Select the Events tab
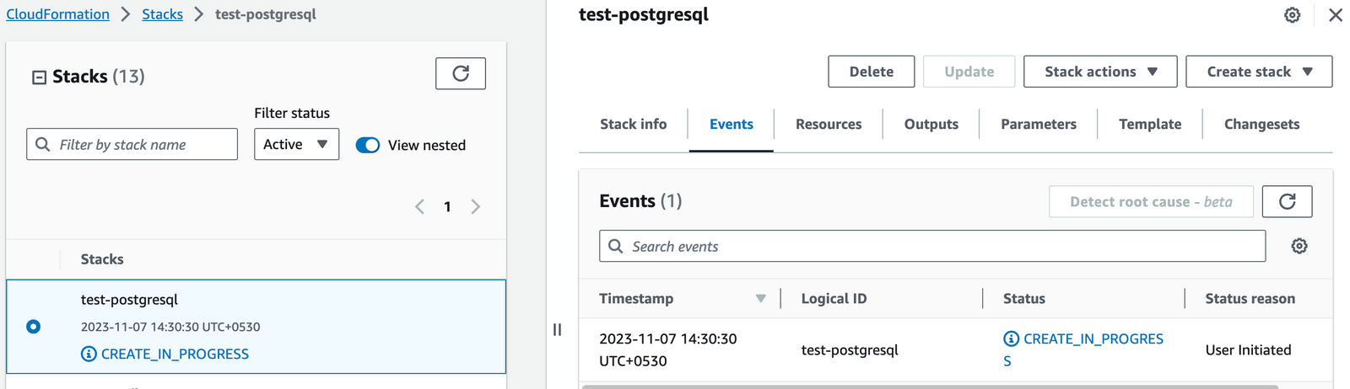This screenshot has width=1350, height=389. coord(731,124)
